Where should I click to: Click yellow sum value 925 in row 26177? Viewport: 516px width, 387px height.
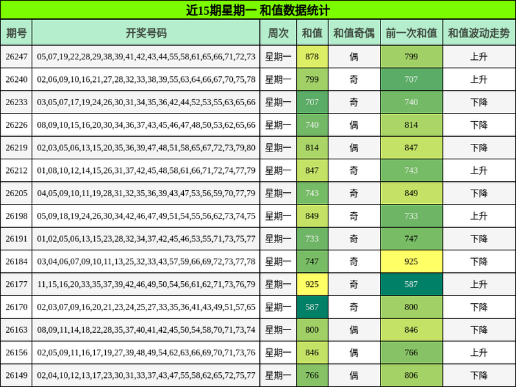click(x=312, y=284)
